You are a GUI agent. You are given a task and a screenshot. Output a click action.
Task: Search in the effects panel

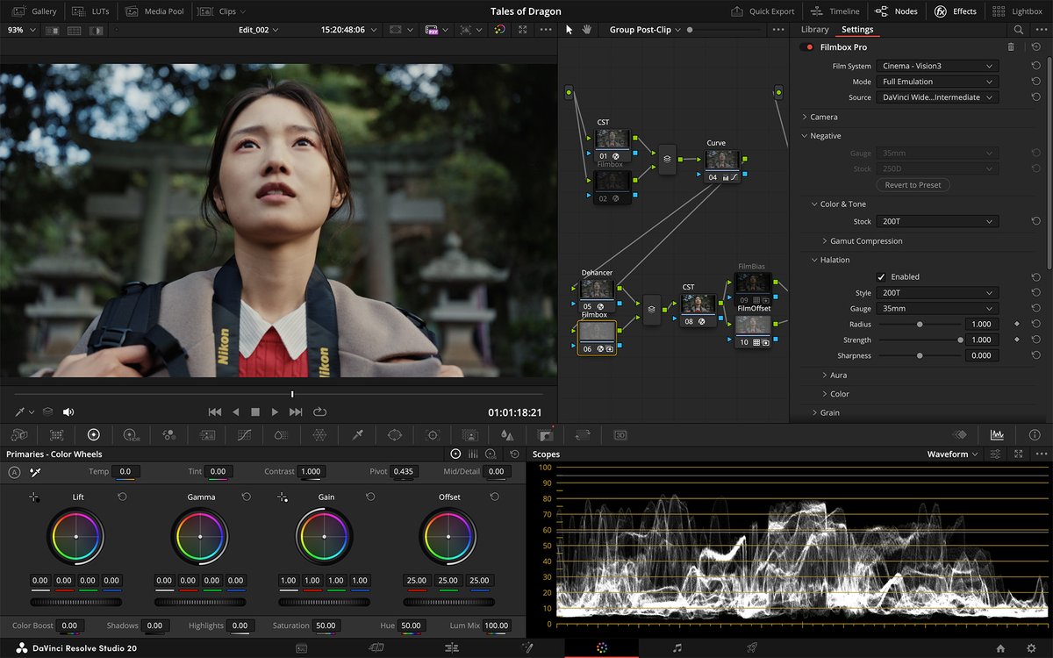[1019, 29]
